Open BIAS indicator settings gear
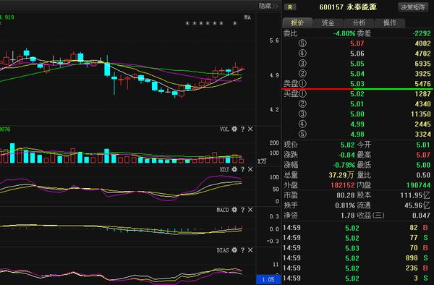The image size is (434, 285). 234,250
